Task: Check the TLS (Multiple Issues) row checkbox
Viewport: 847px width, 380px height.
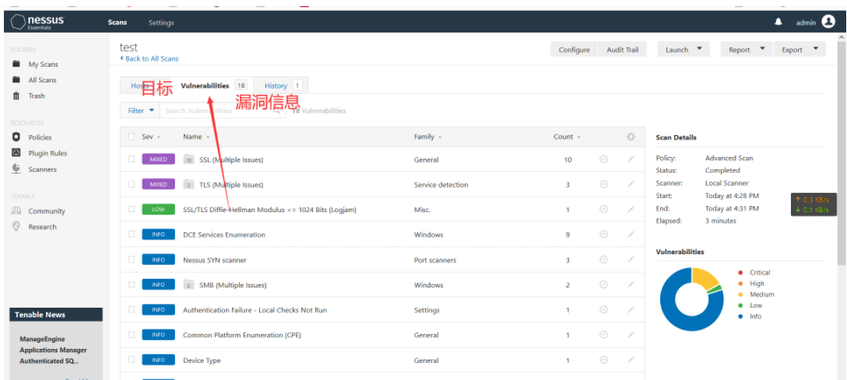Action: pos(132,184)
